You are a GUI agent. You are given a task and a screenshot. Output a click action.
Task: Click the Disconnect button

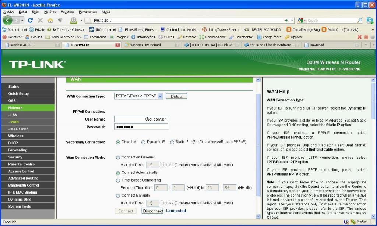(x=152, y=211)
